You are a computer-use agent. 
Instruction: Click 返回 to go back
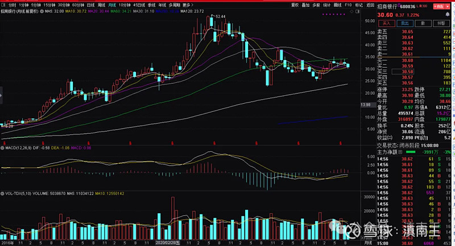point(370,5)
